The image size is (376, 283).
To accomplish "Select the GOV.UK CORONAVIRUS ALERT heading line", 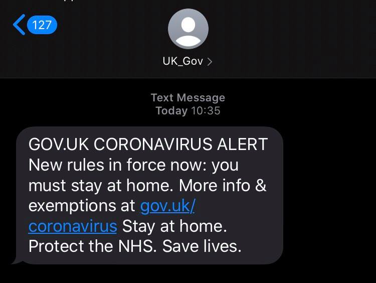I will [x=148, y=145].
